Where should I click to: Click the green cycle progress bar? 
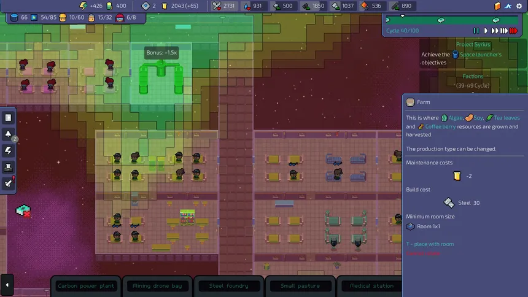coord(452,20)
